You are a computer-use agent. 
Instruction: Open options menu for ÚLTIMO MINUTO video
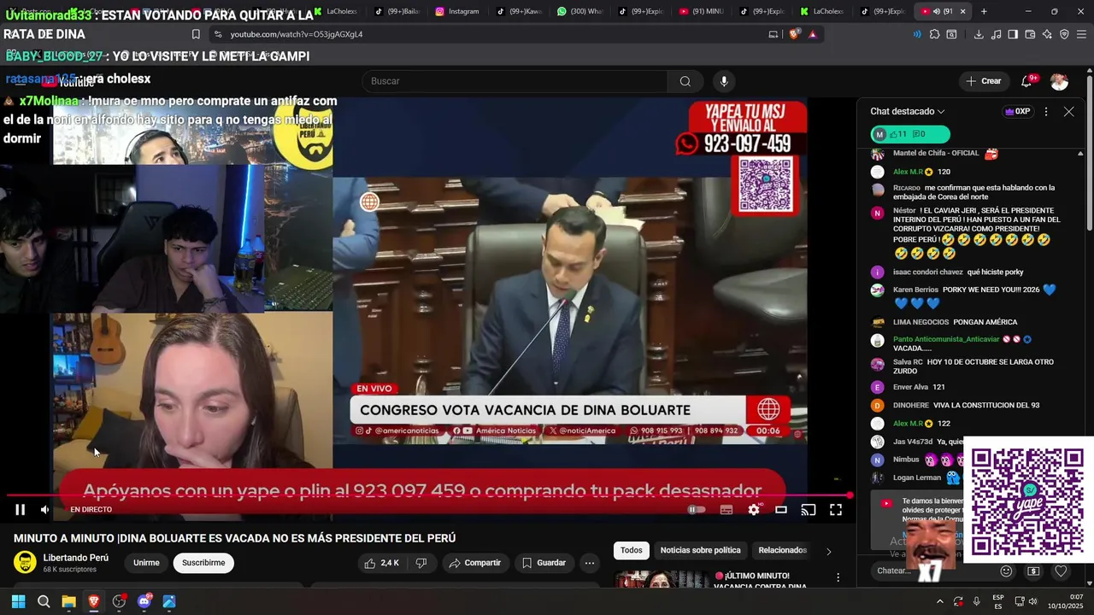(838, 578)
